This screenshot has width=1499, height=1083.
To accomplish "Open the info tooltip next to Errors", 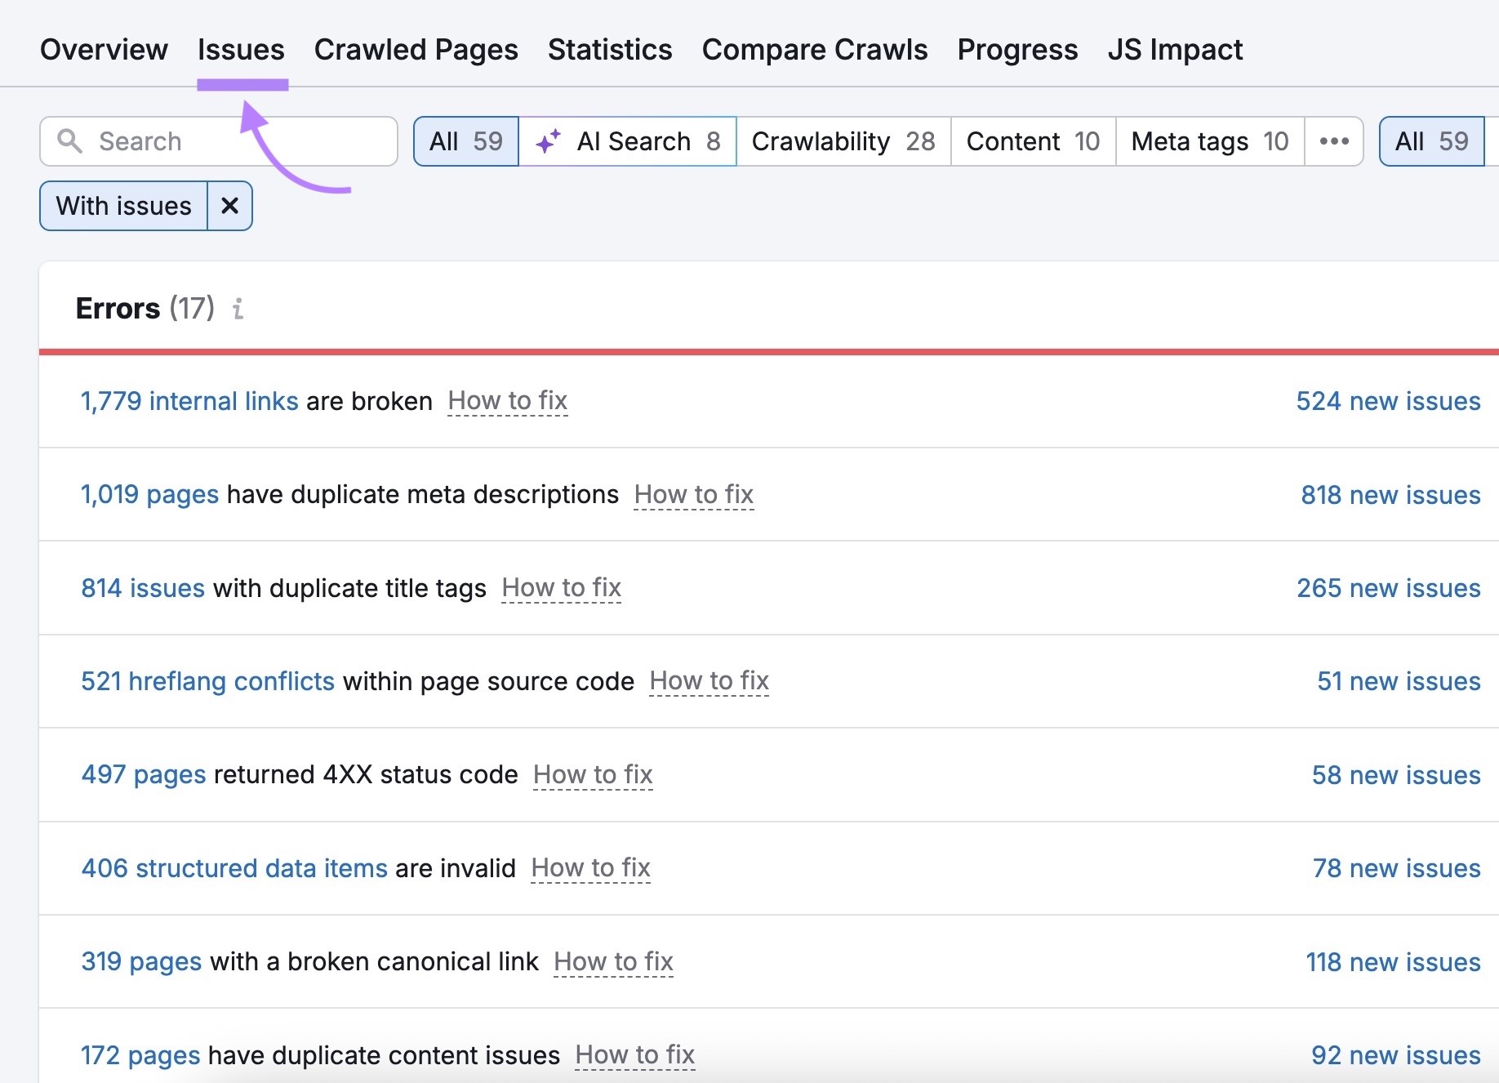I will point(238,310).
